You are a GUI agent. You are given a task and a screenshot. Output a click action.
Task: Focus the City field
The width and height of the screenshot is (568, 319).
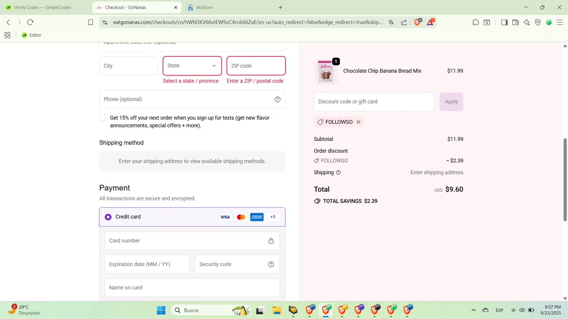(x=129, y=66)
